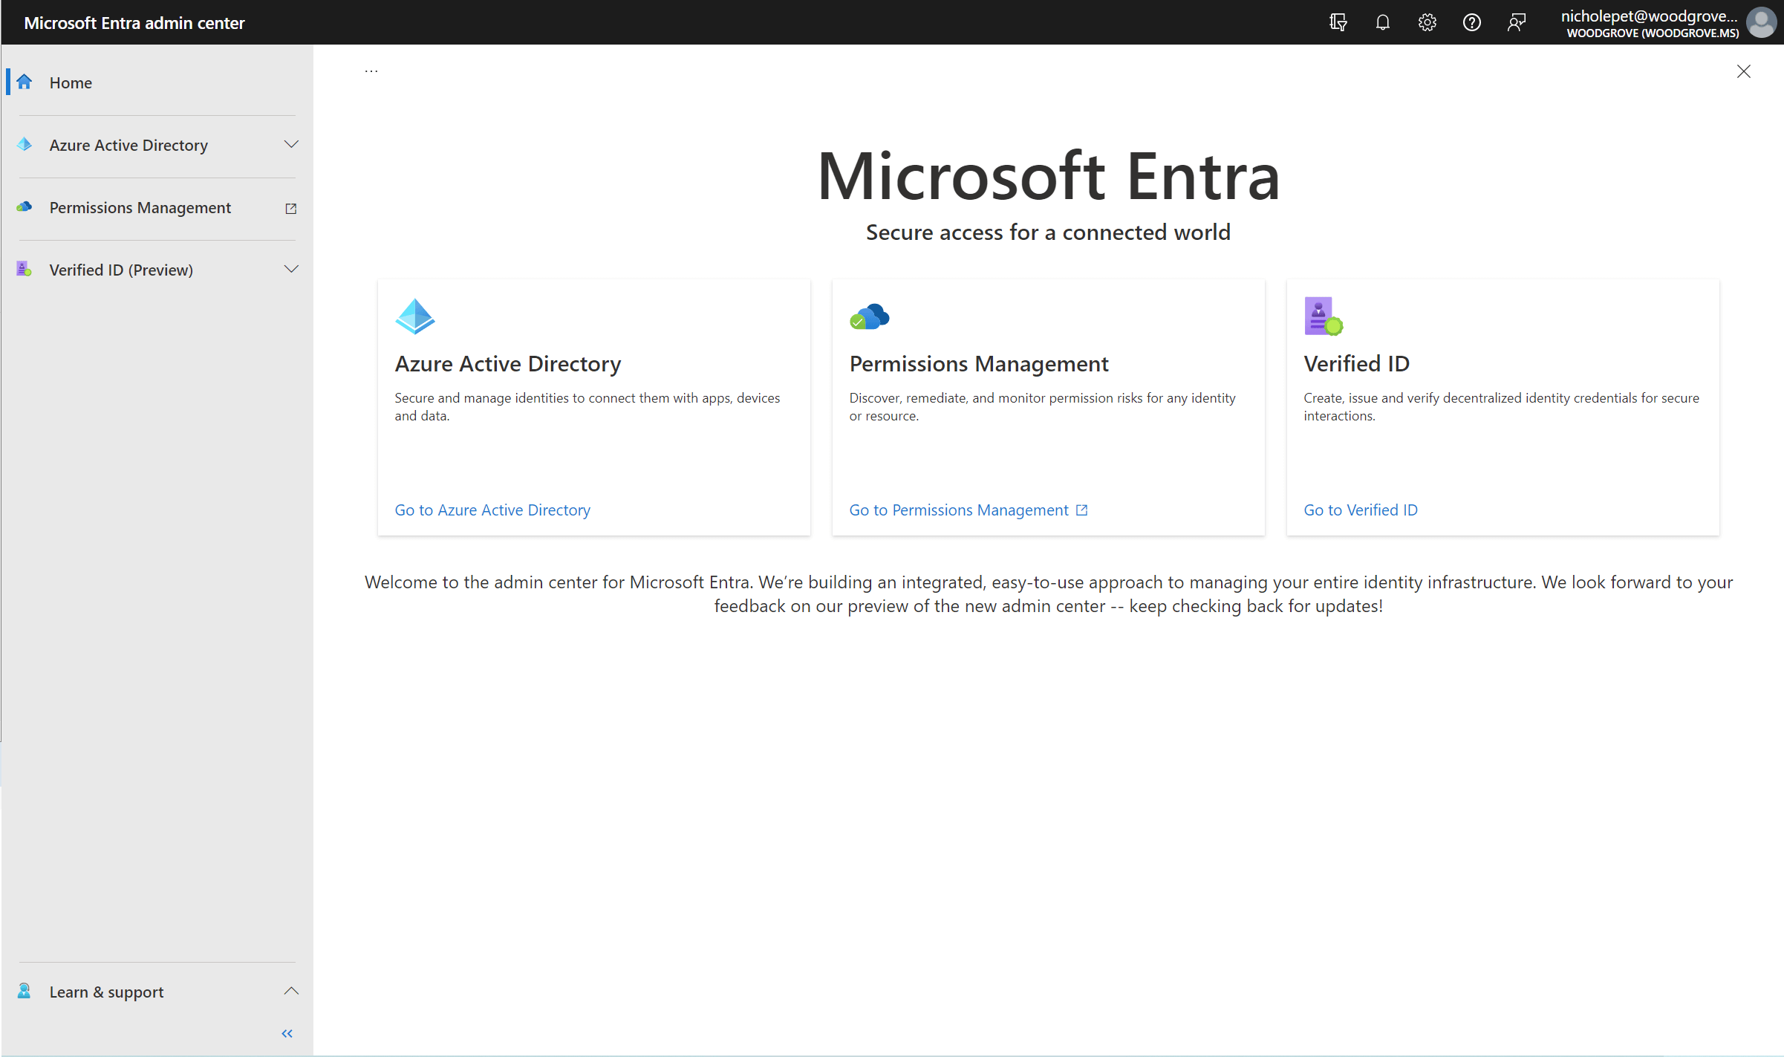Click the Azure Active Directory card icon

click(x=414, y=316)
